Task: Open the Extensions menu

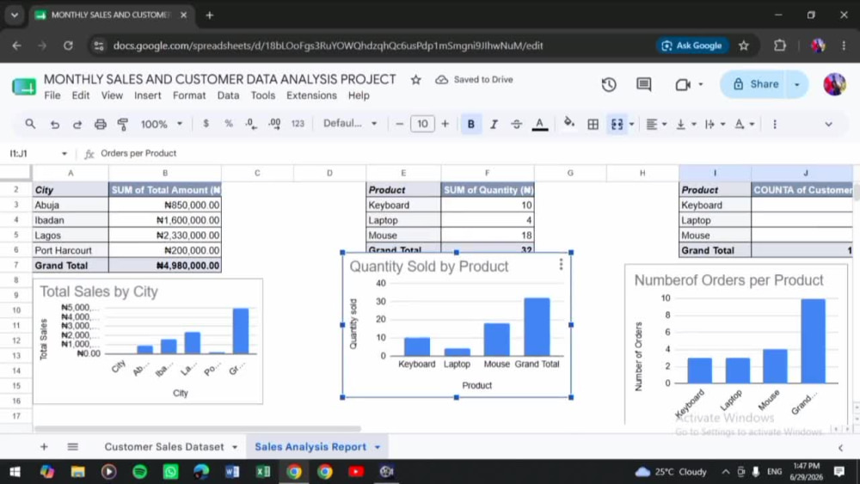Action: [311, 95]
